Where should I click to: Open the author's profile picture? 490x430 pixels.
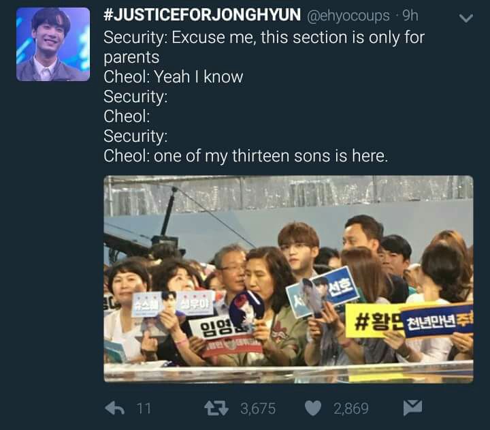[53, 44]
